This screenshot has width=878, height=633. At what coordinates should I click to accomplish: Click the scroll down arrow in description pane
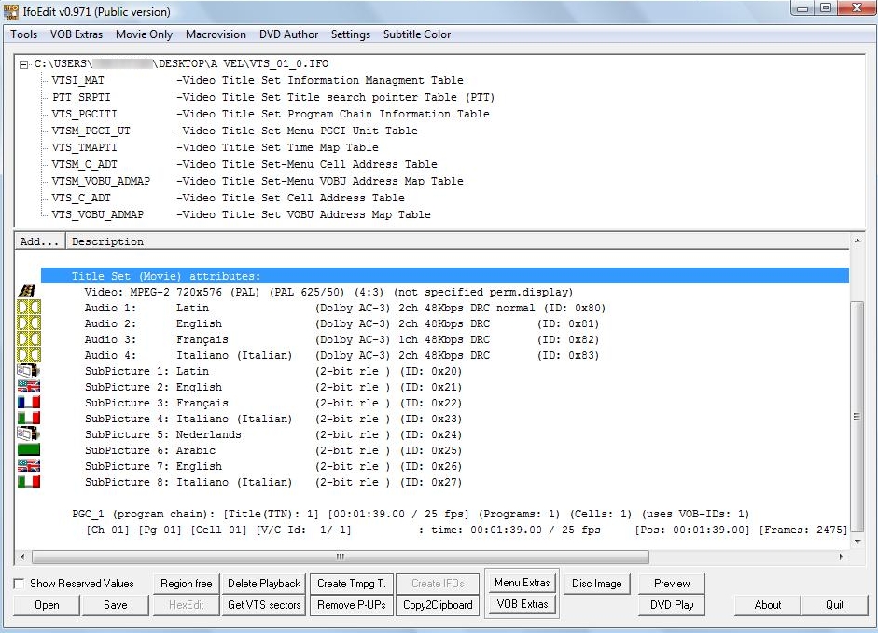(857, 542)
